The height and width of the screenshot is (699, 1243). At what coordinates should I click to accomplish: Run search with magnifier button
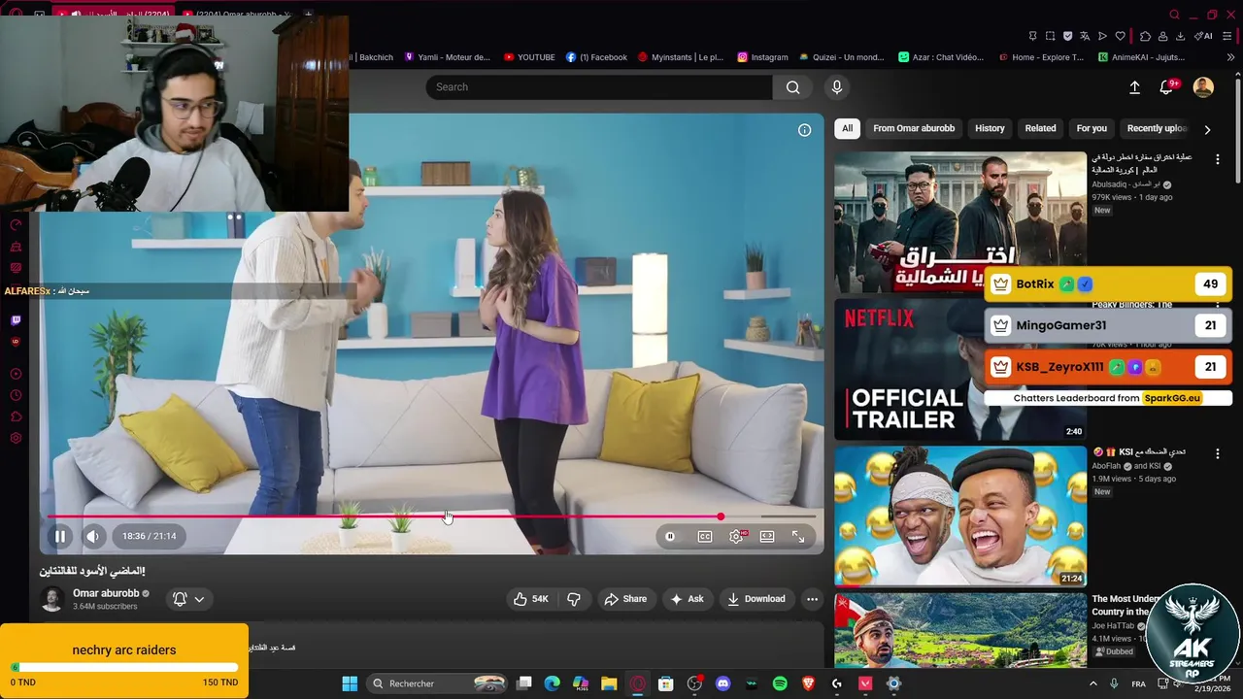(793, 87)
